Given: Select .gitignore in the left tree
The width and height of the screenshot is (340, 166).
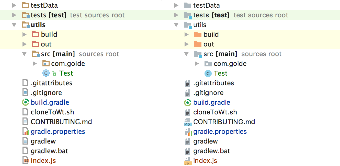Looking at the screenshot, I should pyautogui.click(x=46, y=93).
